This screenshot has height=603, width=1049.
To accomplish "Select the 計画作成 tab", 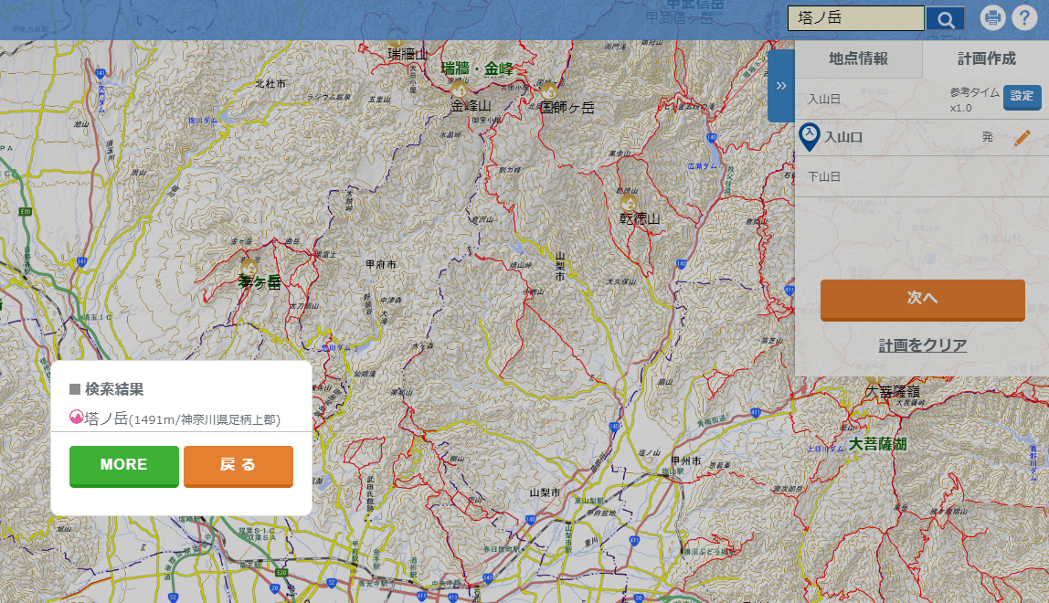I will [986, 59].
